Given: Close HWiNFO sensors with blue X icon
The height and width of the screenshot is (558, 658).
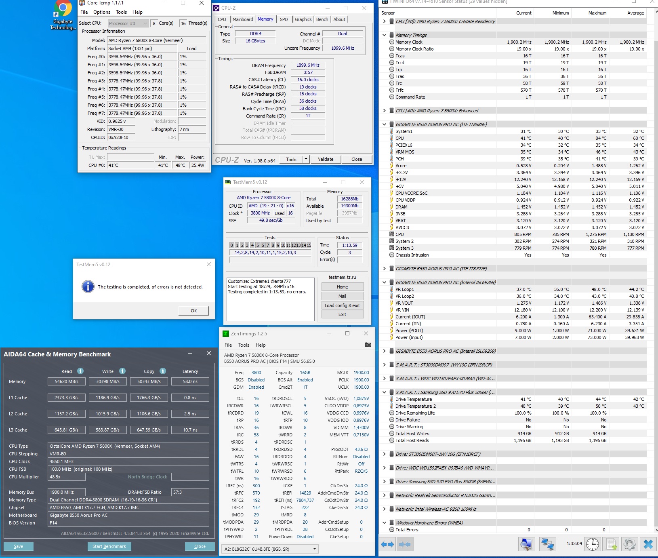Looking at the screenshot, I should pos(648,544).
